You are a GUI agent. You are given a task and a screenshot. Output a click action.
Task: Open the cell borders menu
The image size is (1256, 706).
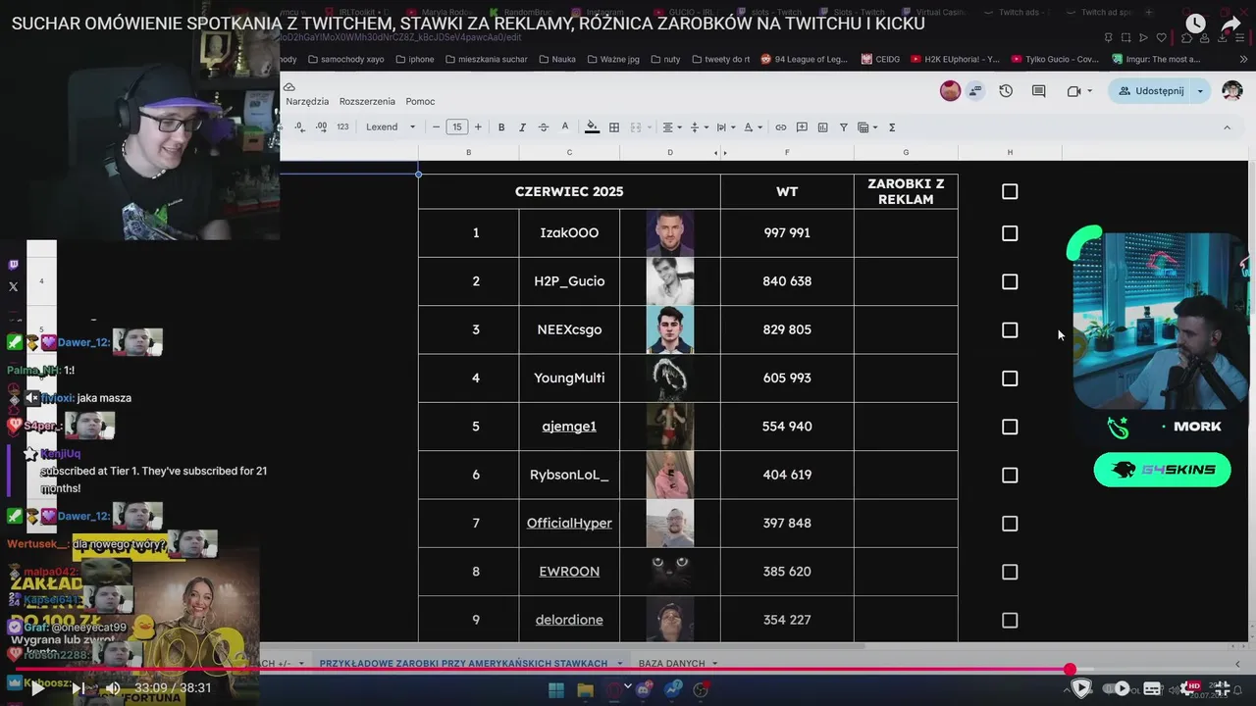click(614, 127)
